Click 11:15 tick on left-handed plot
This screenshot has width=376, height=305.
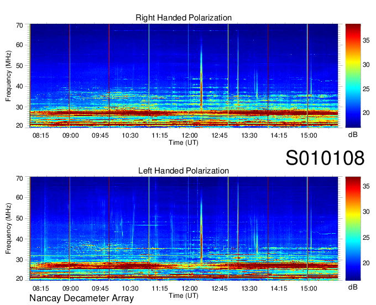[160, 288]
